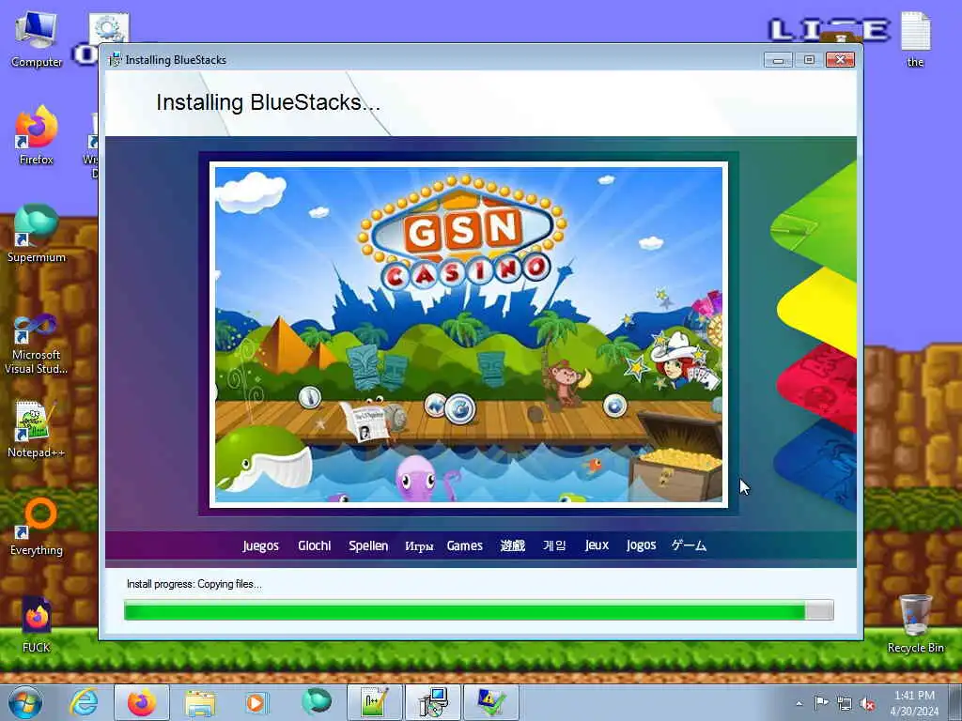Open muted volume tray icon
Viewport: 962px width, 721px height.
pyautogui.click(x=867, y=703)
